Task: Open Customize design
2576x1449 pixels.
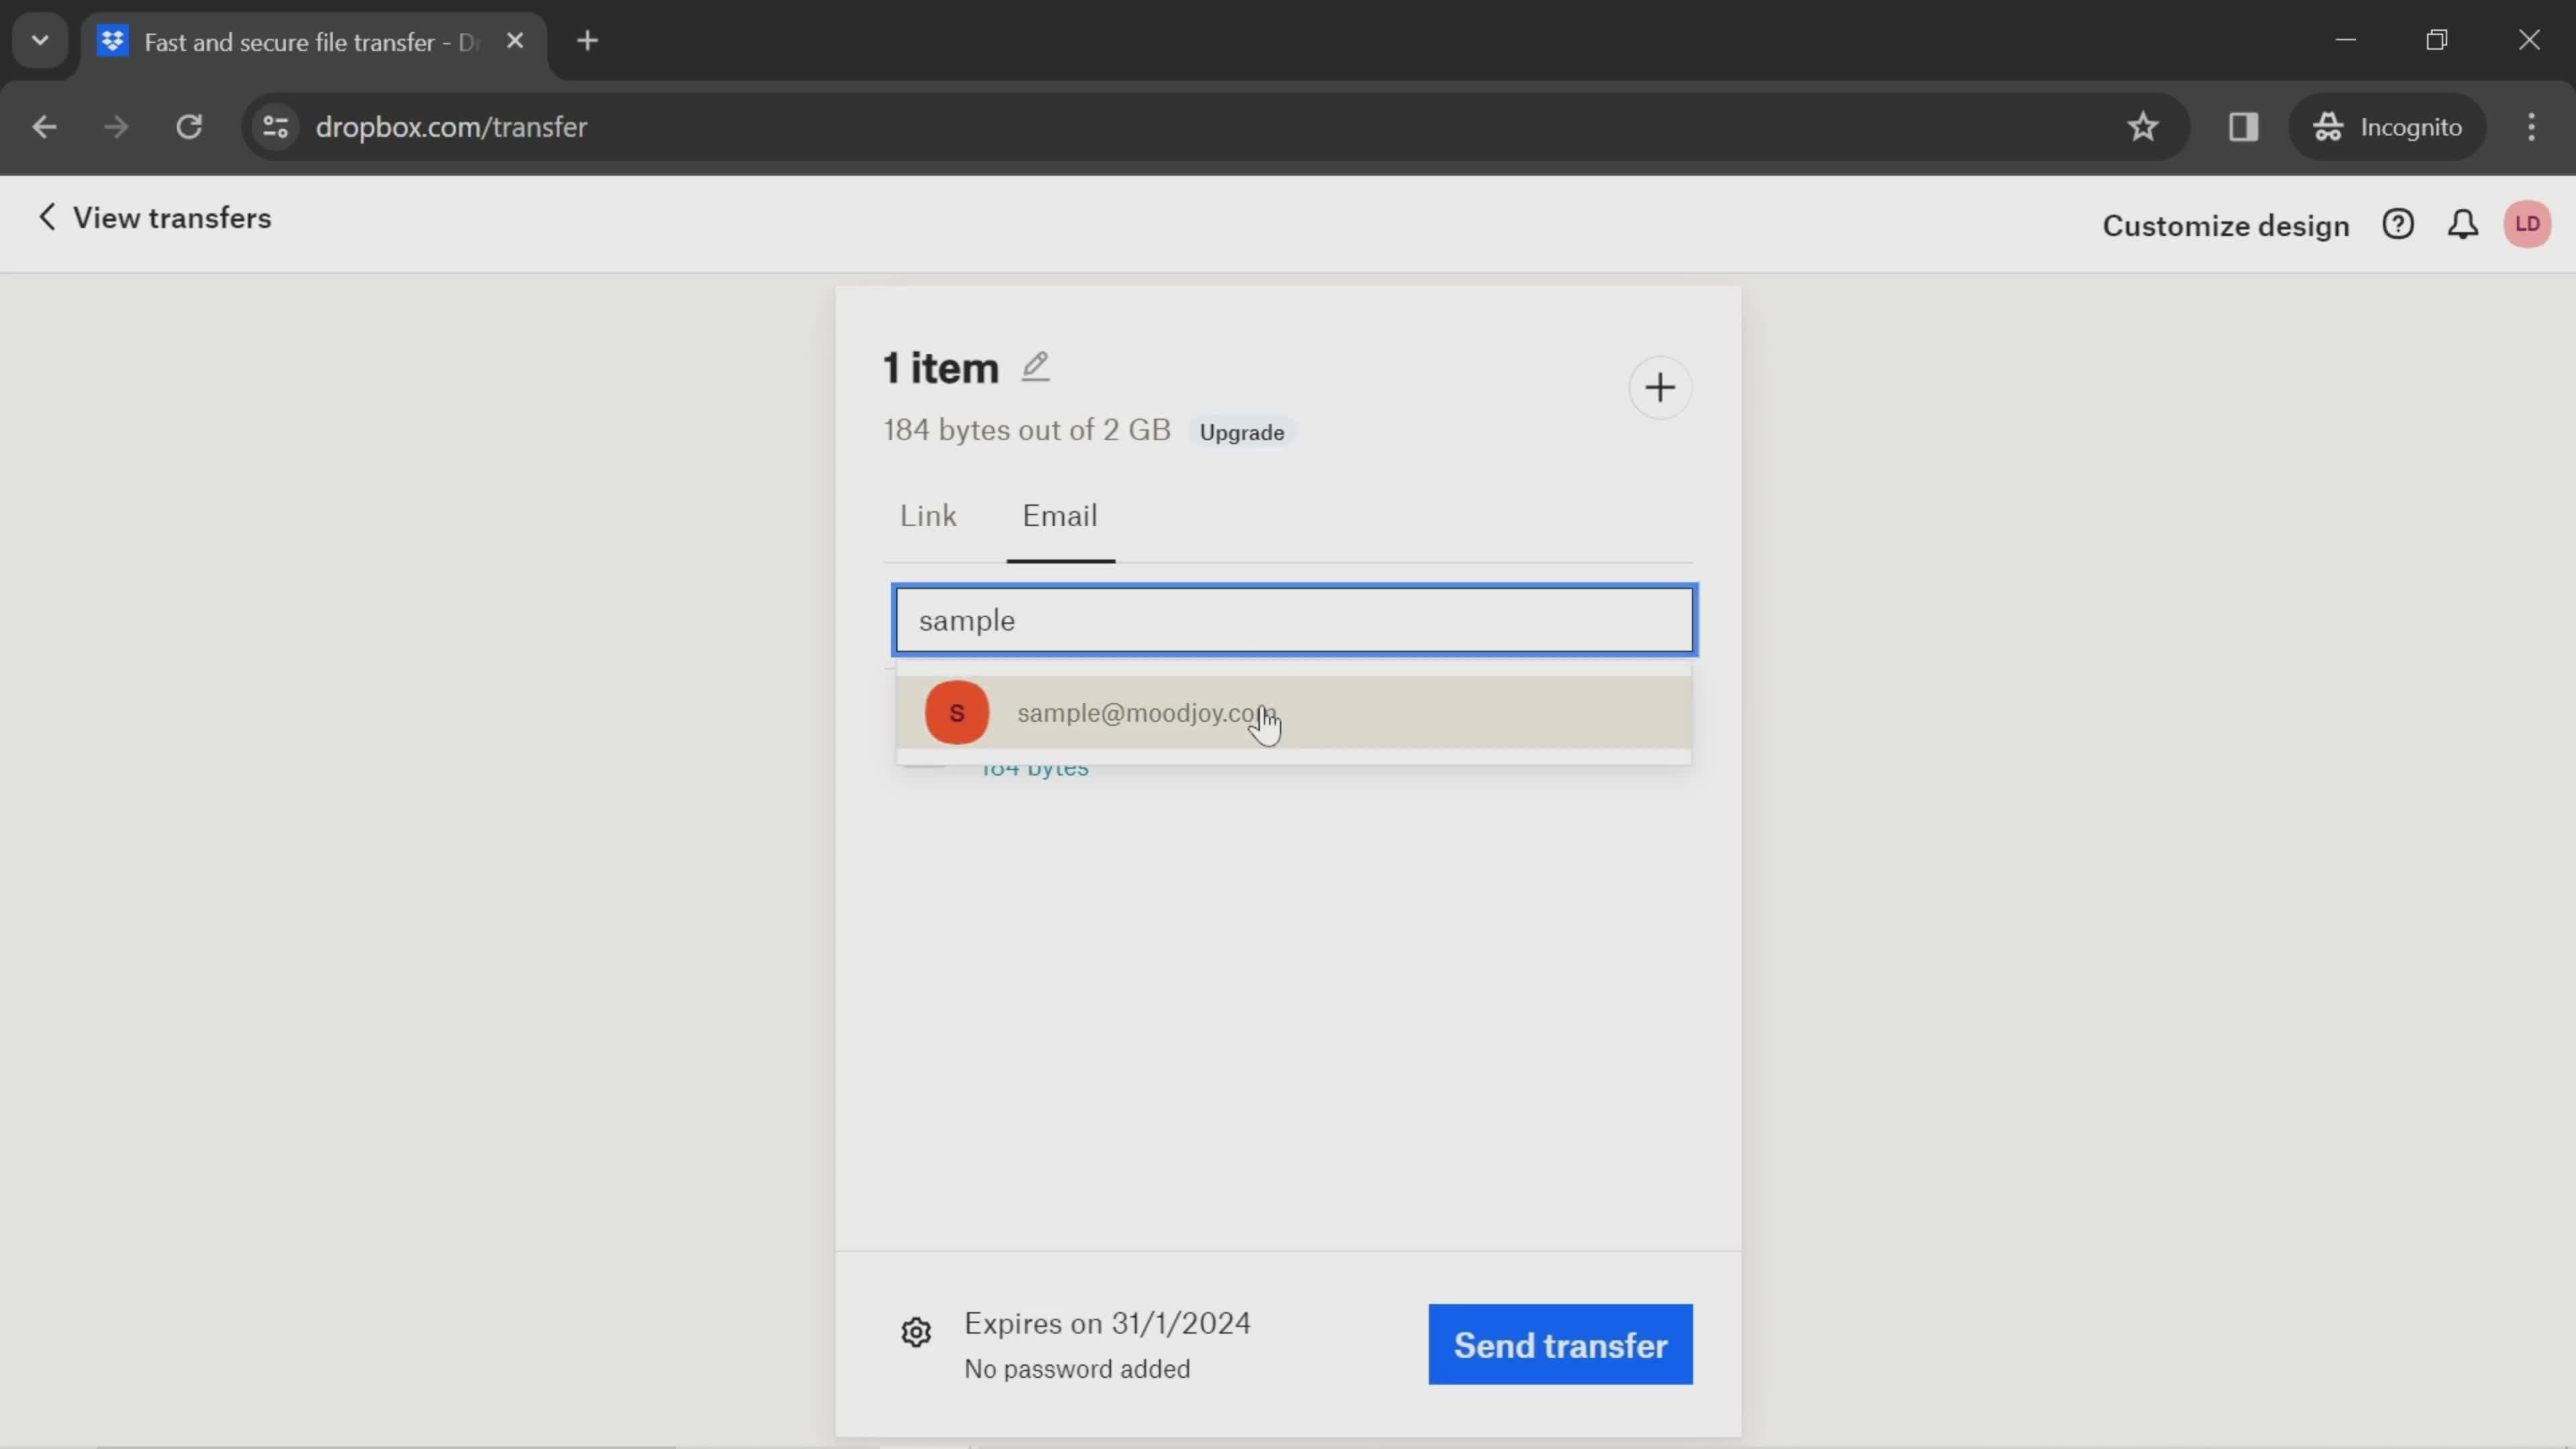Action: coord(2226,226)
